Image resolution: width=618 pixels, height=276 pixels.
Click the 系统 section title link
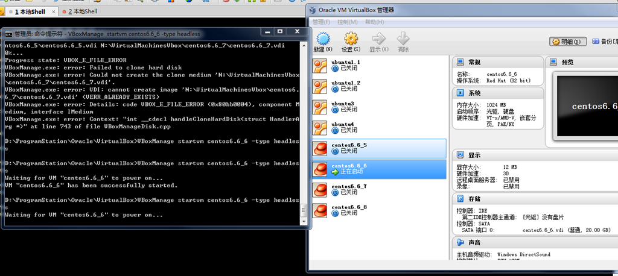click(x=474, y=93)
